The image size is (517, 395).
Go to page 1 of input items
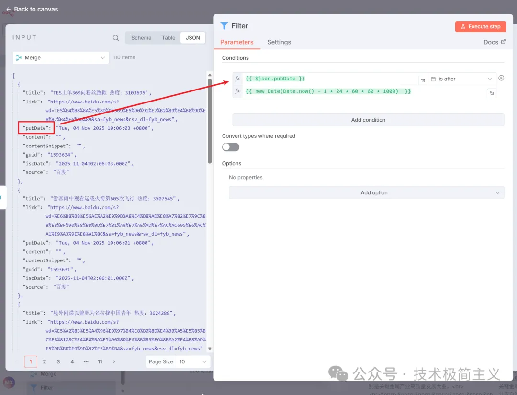point(31,361)
